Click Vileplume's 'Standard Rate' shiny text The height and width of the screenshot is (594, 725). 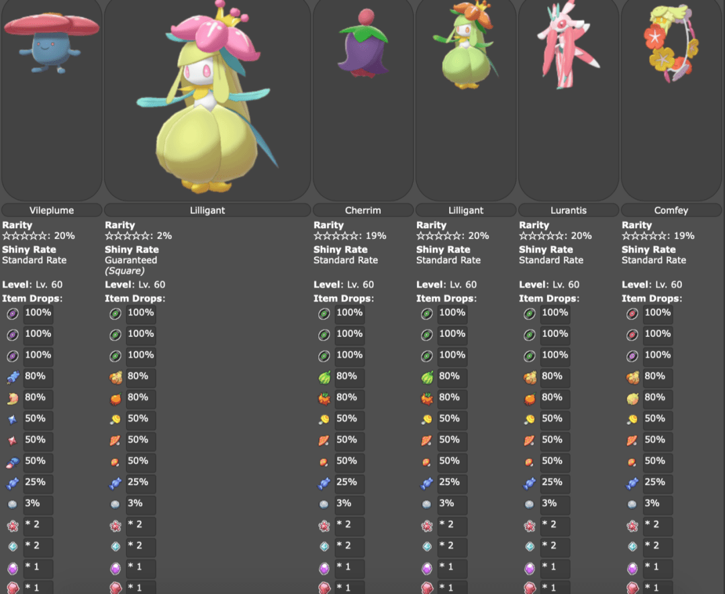tap(34, 260)
